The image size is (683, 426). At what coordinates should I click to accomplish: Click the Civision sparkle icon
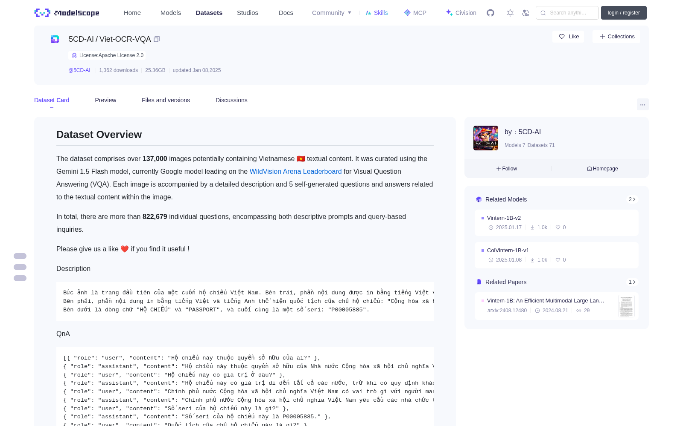click(x=449, y=13)
